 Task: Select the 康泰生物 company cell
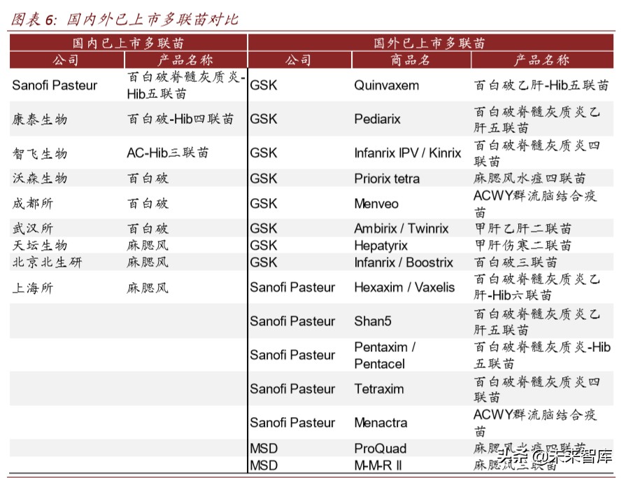[x=40, y=119]
